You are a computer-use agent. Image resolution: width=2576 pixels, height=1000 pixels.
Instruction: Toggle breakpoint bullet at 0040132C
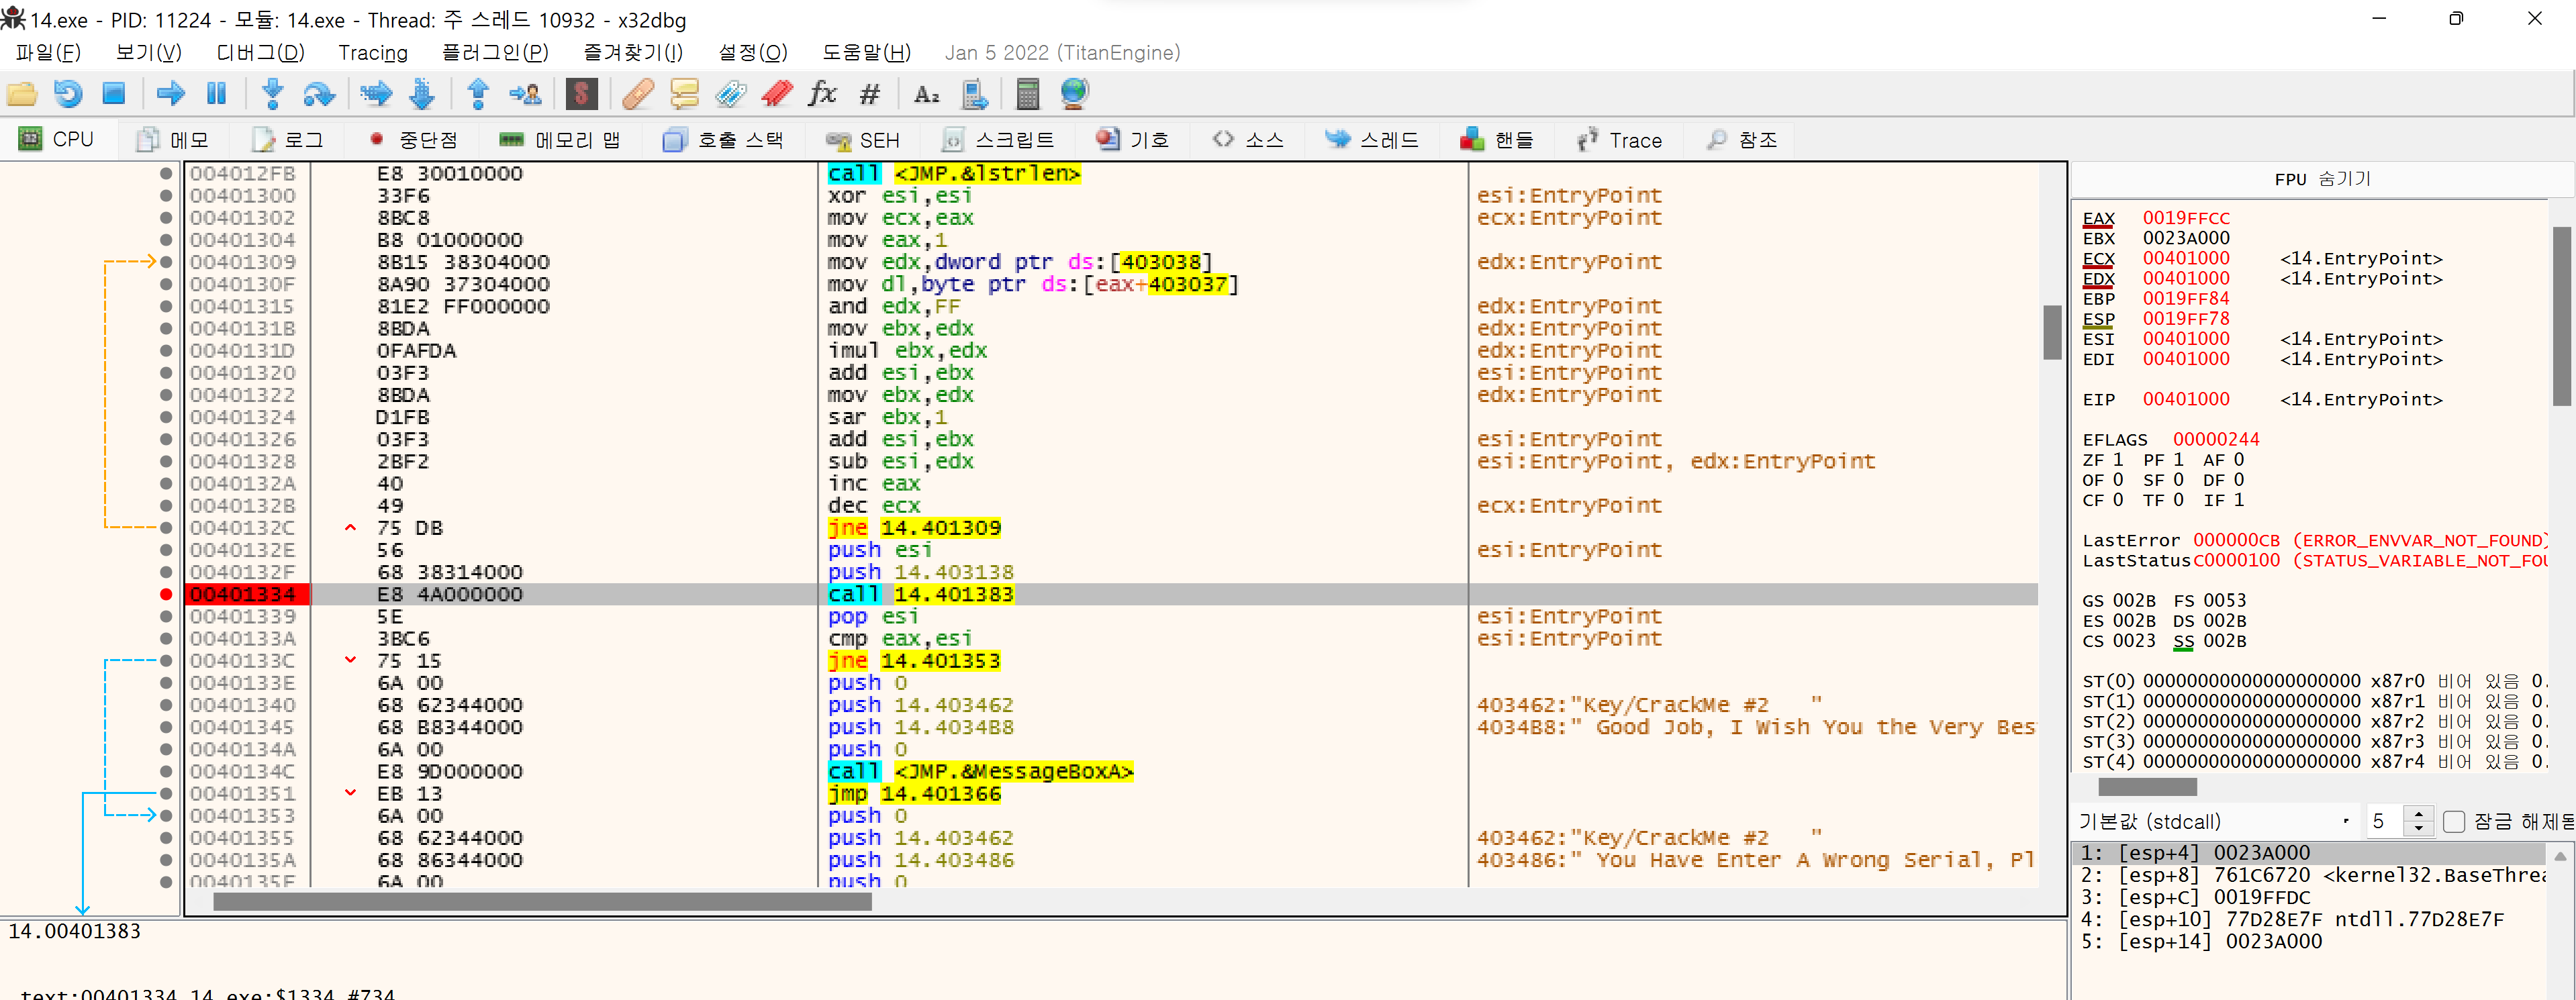pyautogui.click(x=166, y=528)
